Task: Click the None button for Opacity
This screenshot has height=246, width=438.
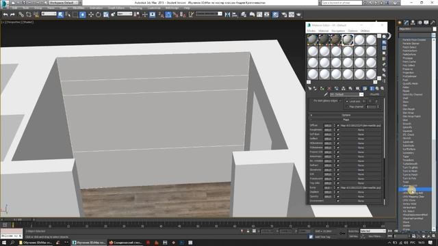Action: tap(361, 197)
